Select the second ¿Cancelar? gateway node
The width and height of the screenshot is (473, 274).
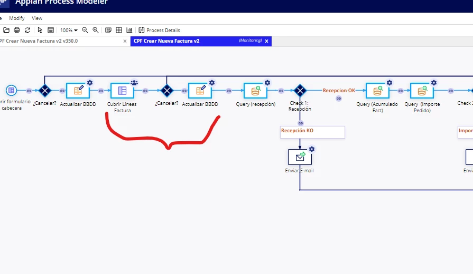point(167,91)
